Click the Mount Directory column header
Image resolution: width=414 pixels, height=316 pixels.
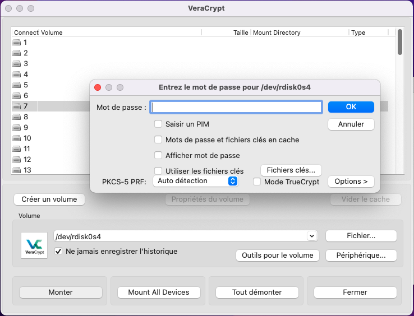click(x=300, y=32)
